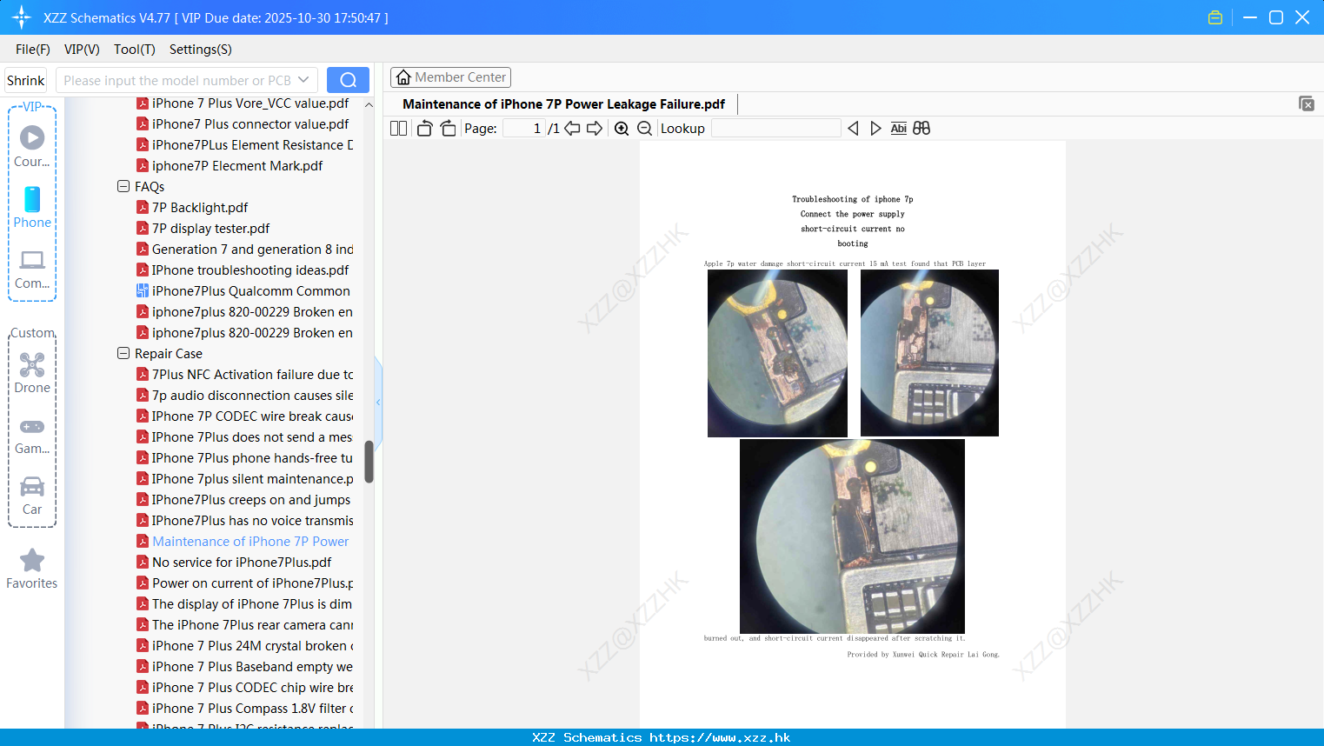Click the file tree scroll-up arrow
Screen dimensions: 1324x746
369,104
